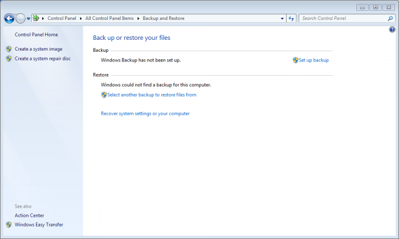Image resolution: width=399 pixels, height=239 pixels.
Task: Expand the arrow after Control Panel breadcrumb
Action: coord(82,18)
